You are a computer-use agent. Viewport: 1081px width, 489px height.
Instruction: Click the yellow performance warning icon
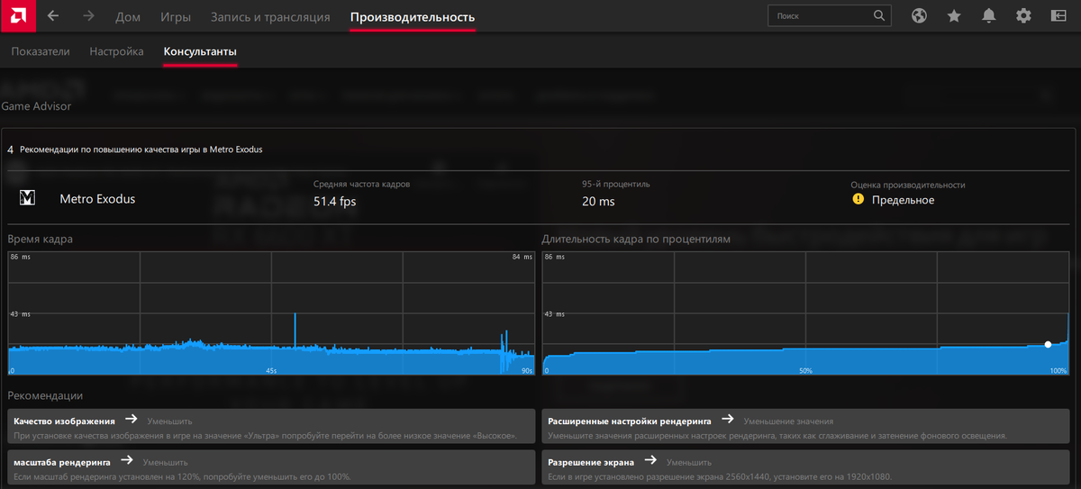(858, 199)
